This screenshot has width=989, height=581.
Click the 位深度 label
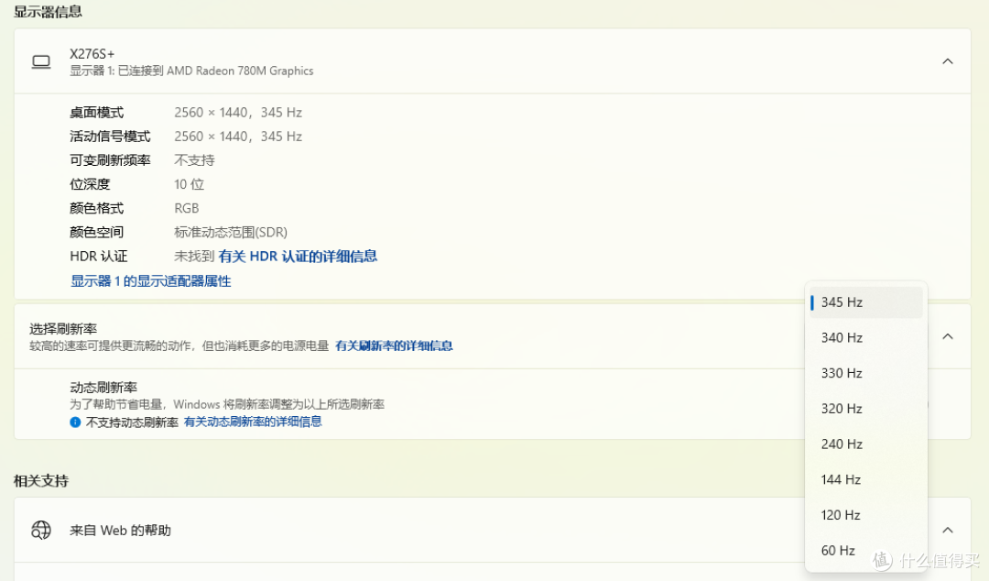[x=90, y=184]
